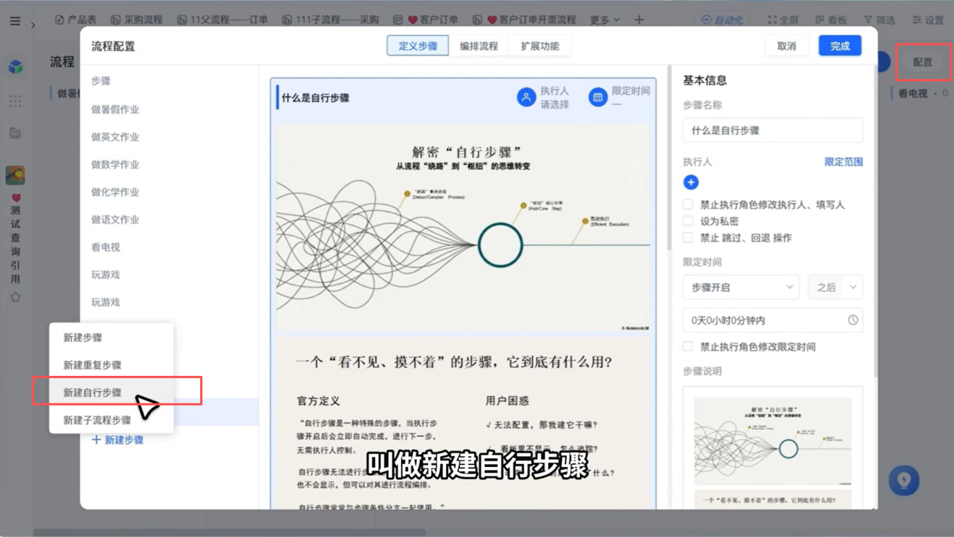Open the 筛选 filter option
The width and height of the screenshot is (954, 537).
880,20
